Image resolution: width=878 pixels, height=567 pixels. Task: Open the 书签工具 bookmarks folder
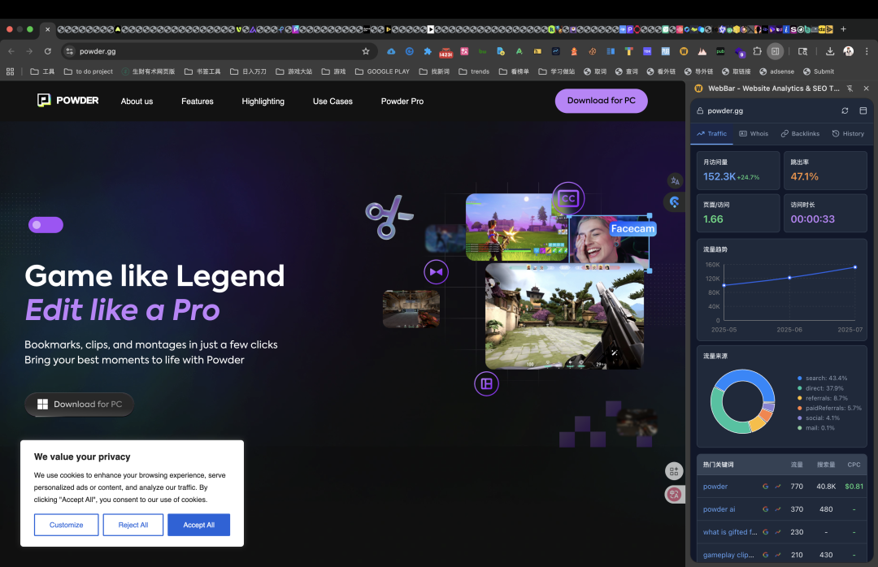pyautogui.click(x=202, y=71)
